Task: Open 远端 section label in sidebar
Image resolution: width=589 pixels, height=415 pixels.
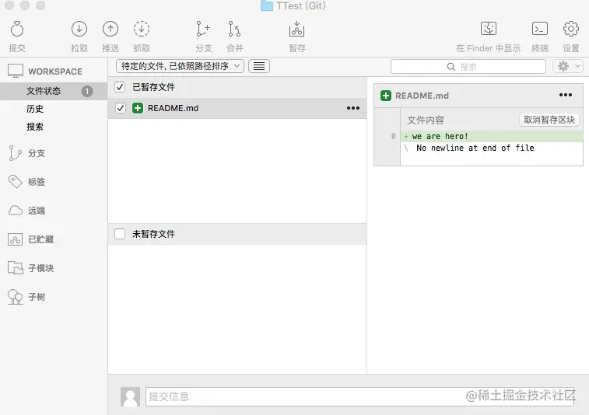Action: 37,211
